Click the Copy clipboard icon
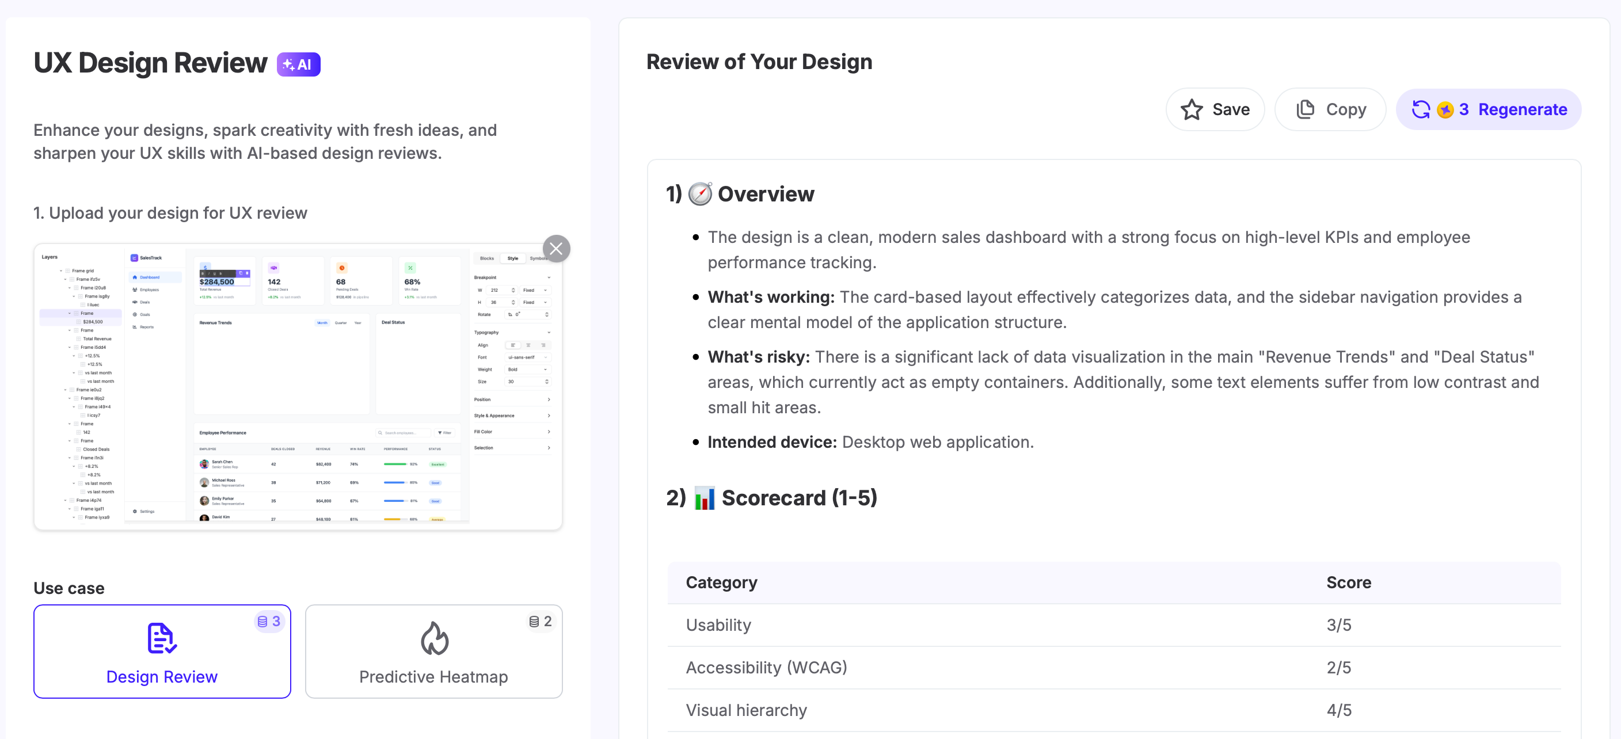Viewport: 1621px width, 739px height. (1305, 109)
